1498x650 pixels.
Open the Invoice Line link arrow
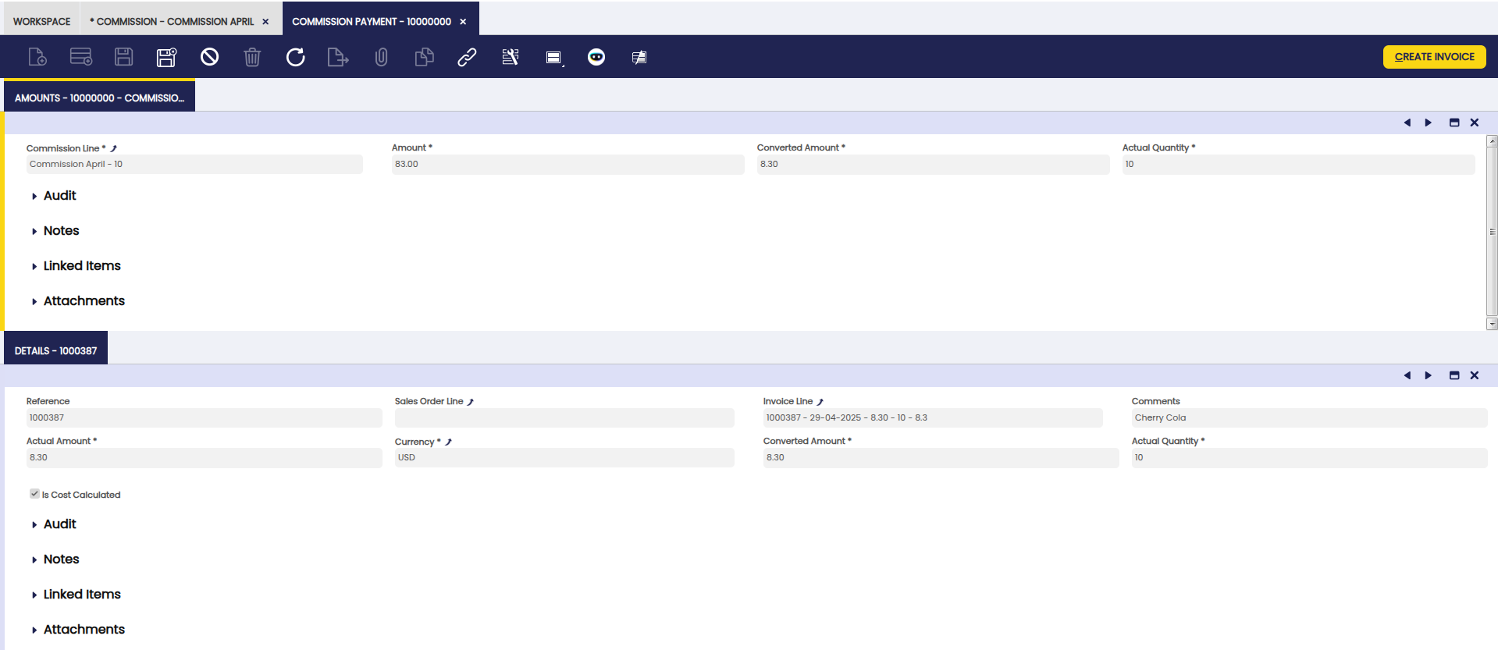tap(820, 402)
